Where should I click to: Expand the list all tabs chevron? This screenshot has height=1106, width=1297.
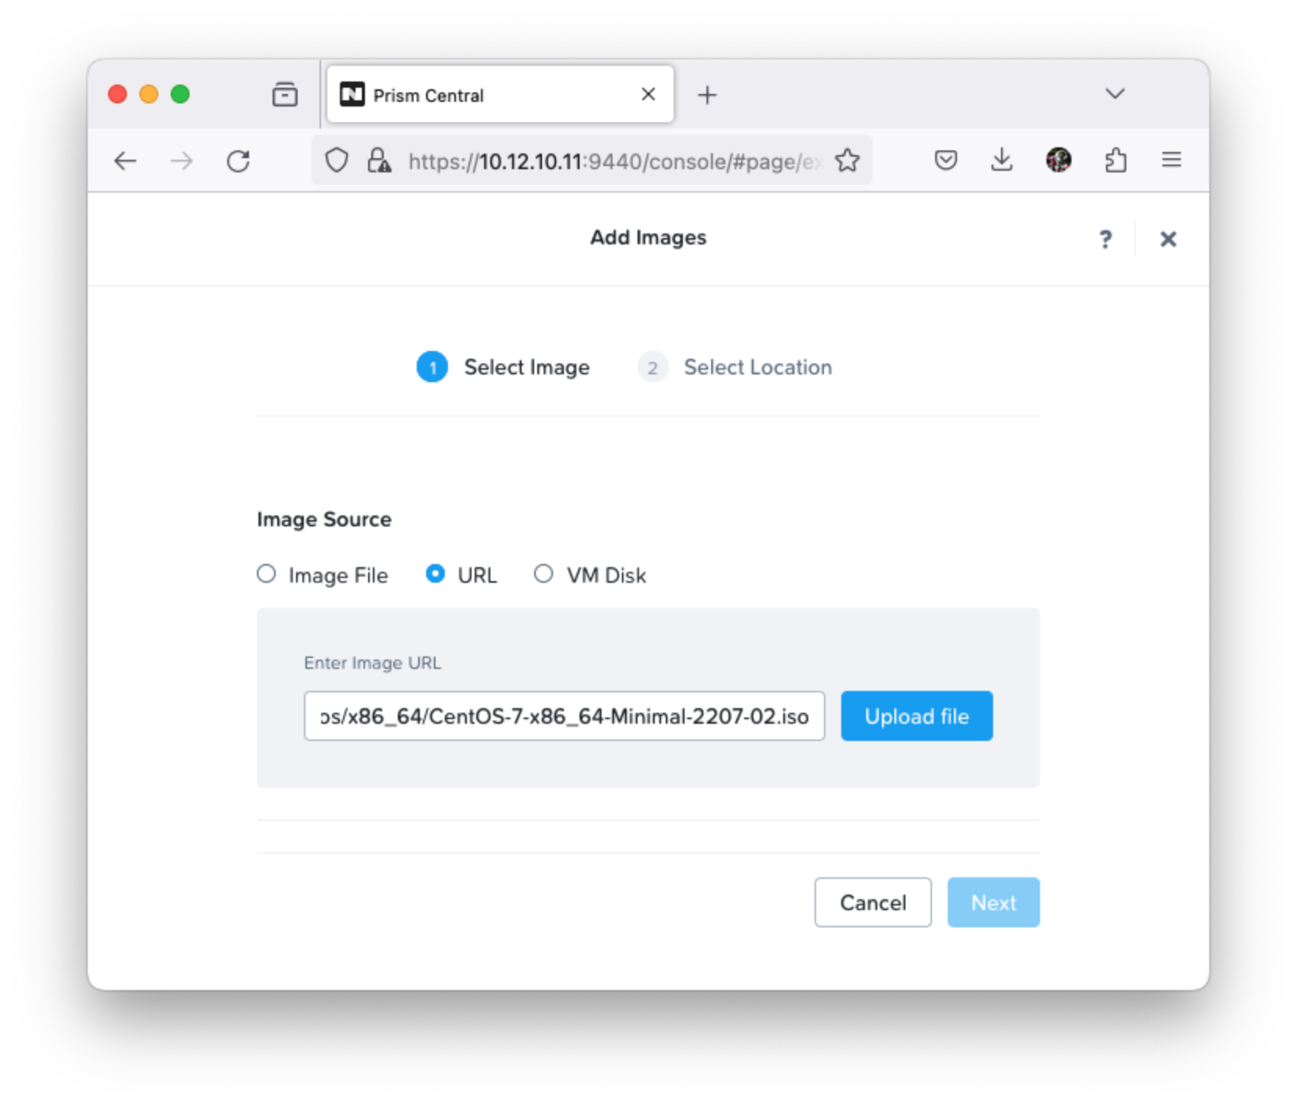click(1115, 94)
